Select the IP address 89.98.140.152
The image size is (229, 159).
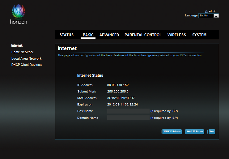(x=118, y=85)
